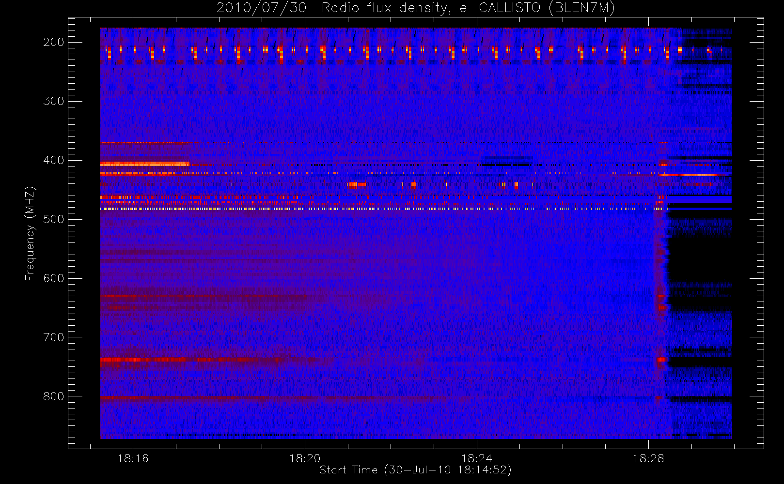Click the 800 frequency tick label
Screen dimensions: 784x484
(x=54, y=396)
